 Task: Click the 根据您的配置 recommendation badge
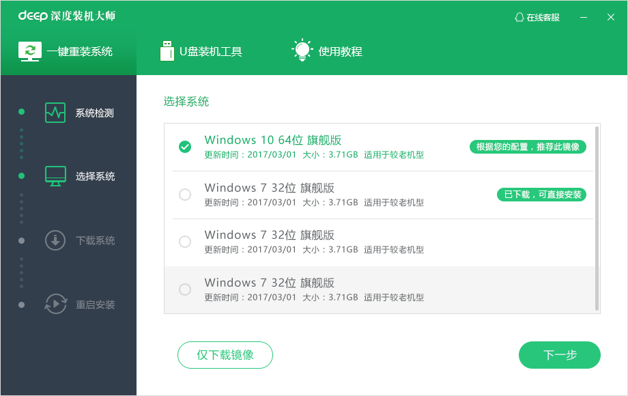(x=527, y=146)
